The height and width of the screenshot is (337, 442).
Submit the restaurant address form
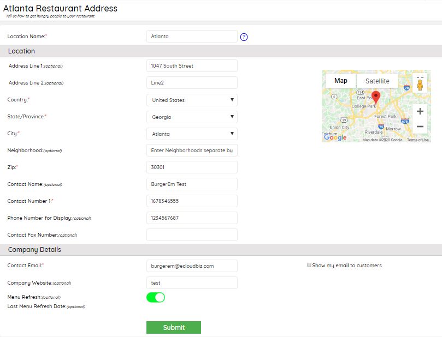tap(174, 327)
